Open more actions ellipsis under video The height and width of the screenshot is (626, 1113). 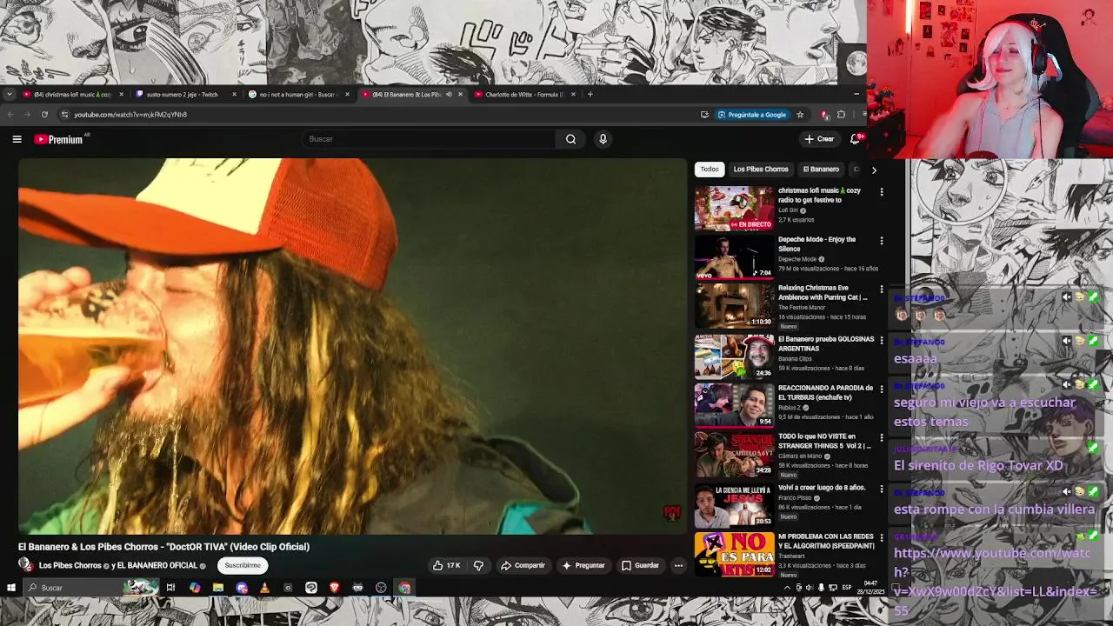[678, 565]
